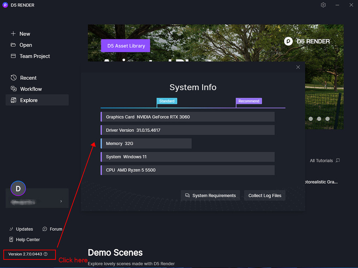The height and width of the screenshot is (268, 358).
Task: Open settings gear in title bar
Action: pyautogui.click(x=323, y=5)
